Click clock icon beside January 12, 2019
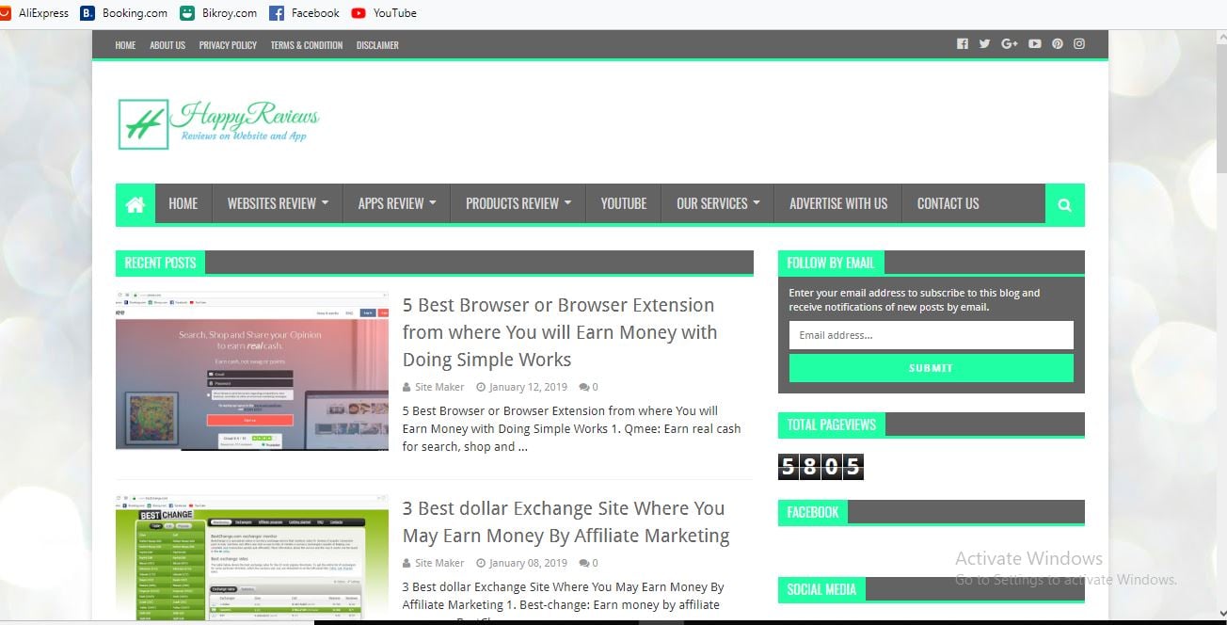 pos(481,387)
